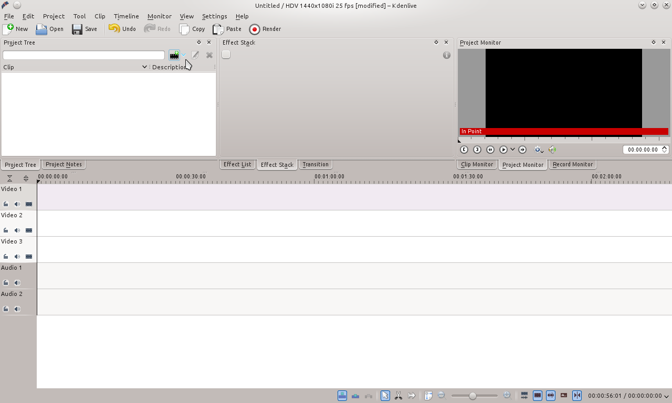Hide video of Video 1 track
Viewport: 672px width, 403px height.
click(x=29, y=204)
